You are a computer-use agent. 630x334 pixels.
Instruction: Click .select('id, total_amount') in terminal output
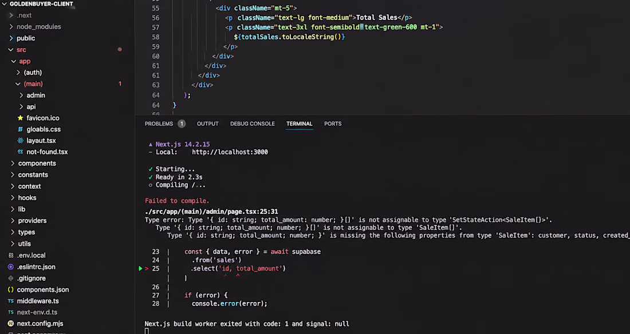click(239, 268)
